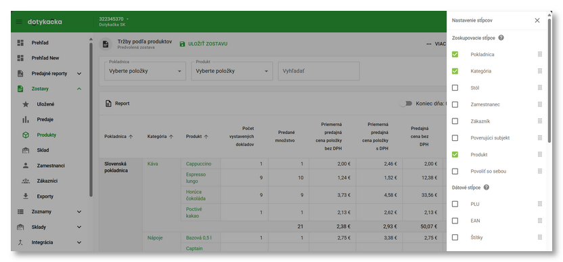Uncheck the Kategória grouping checkbox

tap(455, 71)
